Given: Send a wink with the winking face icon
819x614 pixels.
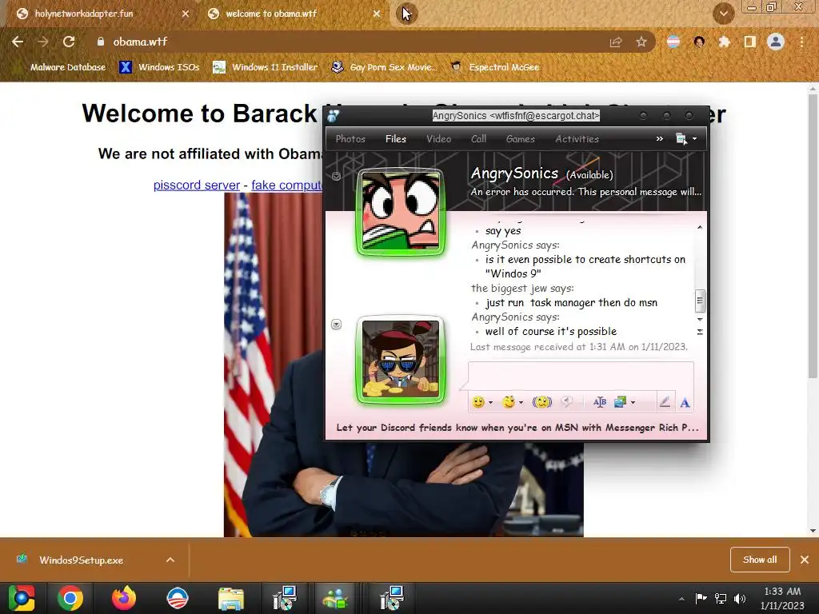Looking at the screenshot, I should coord(508,402).
